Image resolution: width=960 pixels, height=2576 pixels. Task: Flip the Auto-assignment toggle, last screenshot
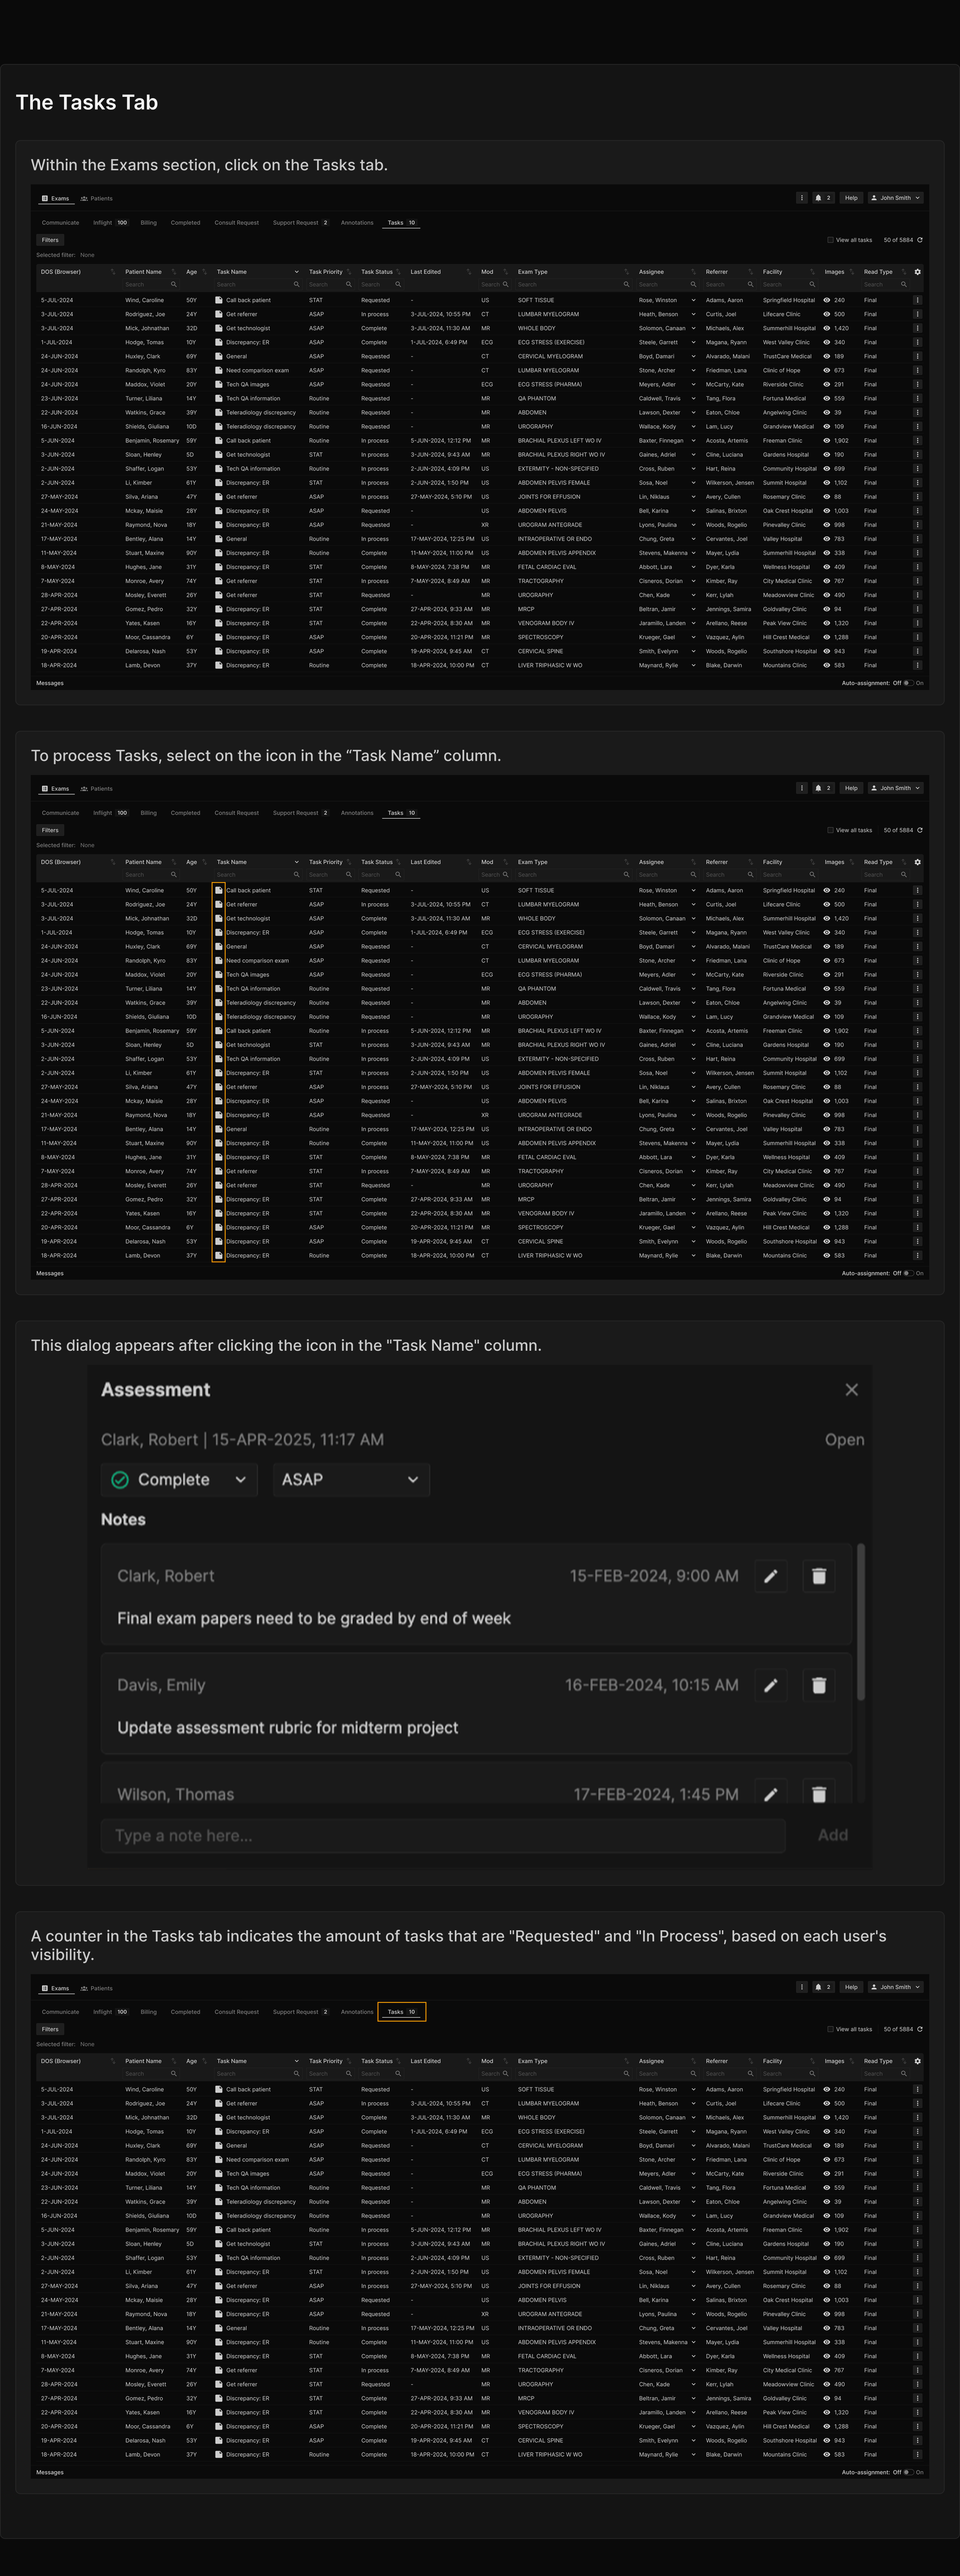pyautogui.click(x=908, y=2472)
